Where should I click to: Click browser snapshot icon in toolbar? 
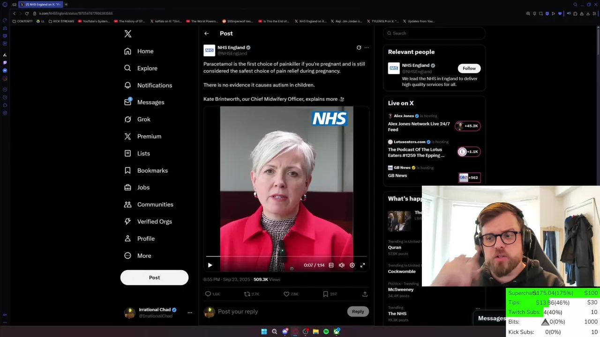pyautogui.click(x=541, y=14)
